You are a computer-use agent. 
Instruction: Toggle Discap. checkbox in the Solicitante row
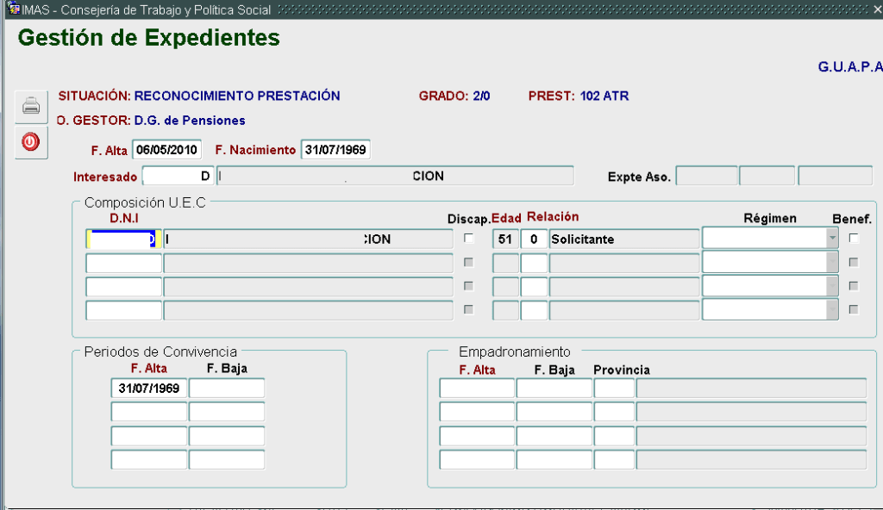469,239
